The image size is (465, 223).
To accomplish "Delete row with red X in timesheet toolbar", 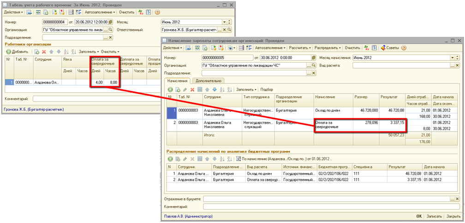I will [44, 51].
